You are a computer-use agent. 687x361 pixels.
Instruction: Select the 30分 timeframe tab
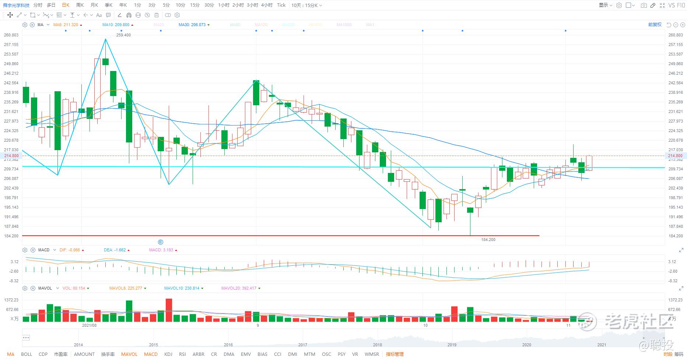pos(209,5)
